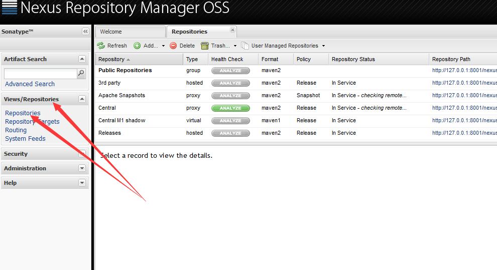Click ANALYZE for Releases repository
This screenshot has height=270, width=497.
(x=230, y=133)
